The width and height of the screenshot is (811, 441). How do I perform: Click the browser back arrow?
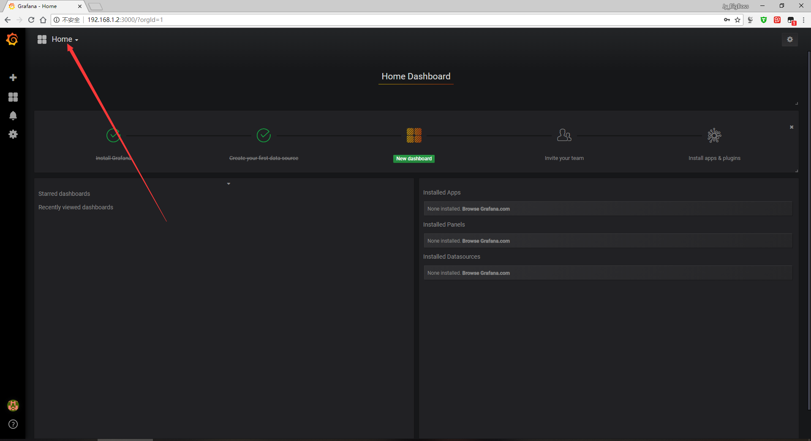8,20
